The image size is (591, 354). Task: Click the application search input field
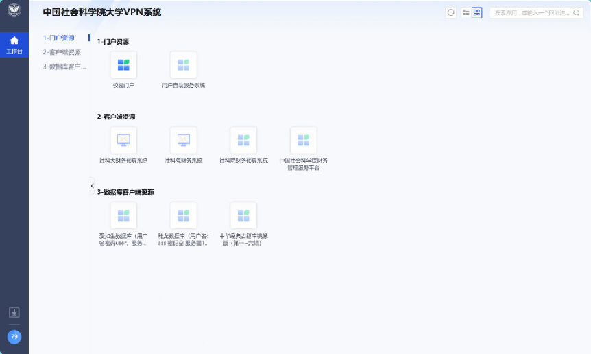pyautogui.click(x=531, y=12)
